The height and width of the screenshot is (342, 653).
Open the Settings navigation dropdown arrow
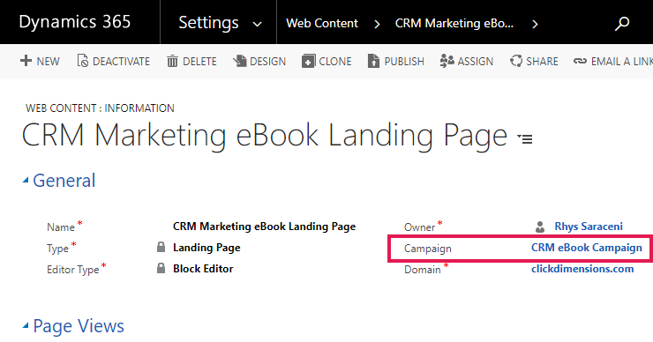258,24
